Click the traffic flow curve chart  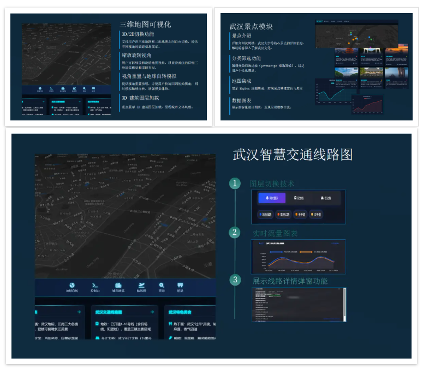(299, 257)
